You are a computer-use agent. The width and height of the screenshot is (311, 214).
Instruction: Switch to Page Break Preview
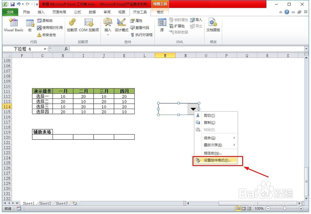(x=249, y=208)
